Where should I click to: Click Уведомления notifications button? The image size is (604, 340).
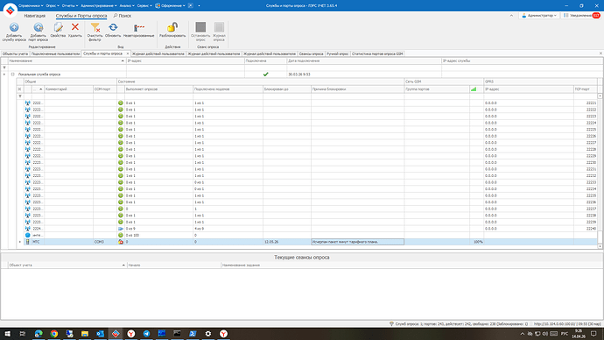tap(581, 16)
